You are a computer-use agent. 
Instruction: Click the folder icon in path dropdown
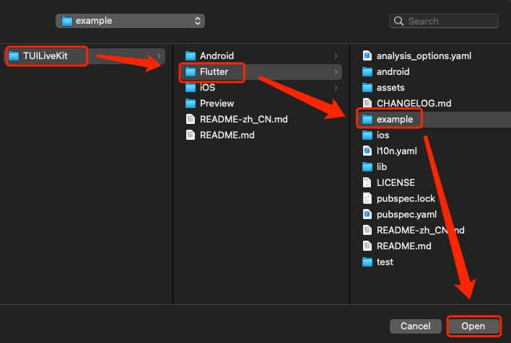pyautogui.click(x=67, y=21)
